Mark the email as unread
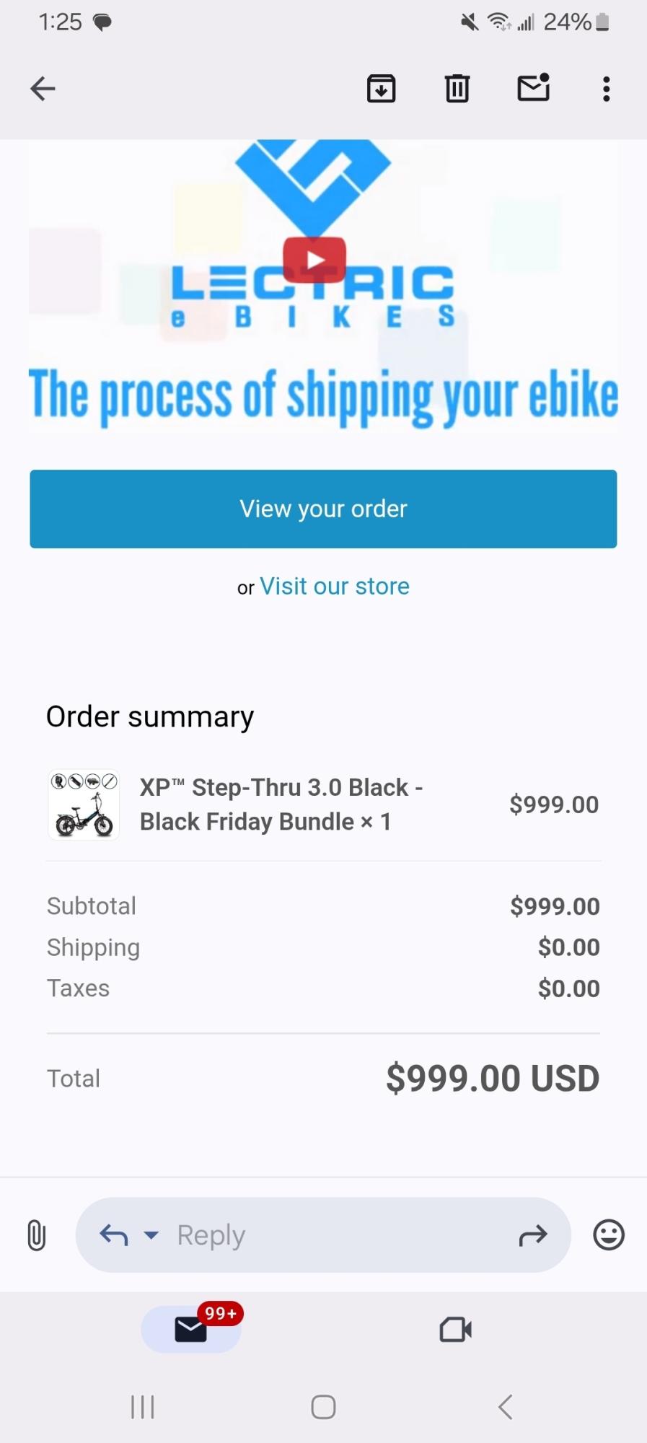The height and width of the screenshot is (1443, 647). 534,88
